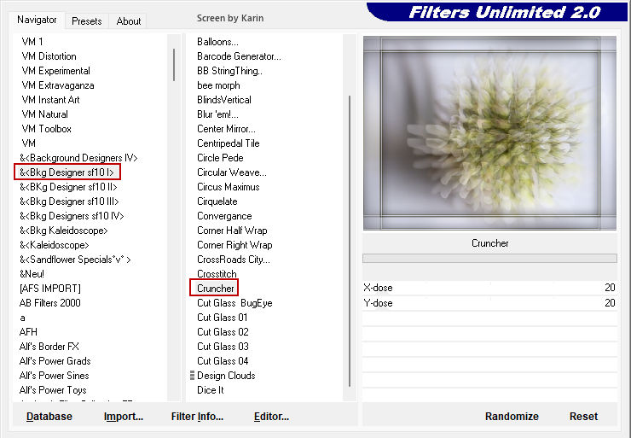Switch to the Presets tab
This screenshot has width=631, height=438.
[86, 21]
